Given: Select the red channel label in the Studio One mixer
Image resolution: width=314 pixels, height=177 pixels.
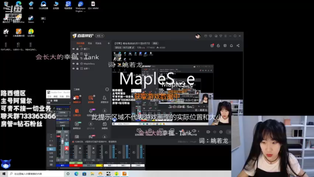Looking at the screenshot, I should 76,166.
